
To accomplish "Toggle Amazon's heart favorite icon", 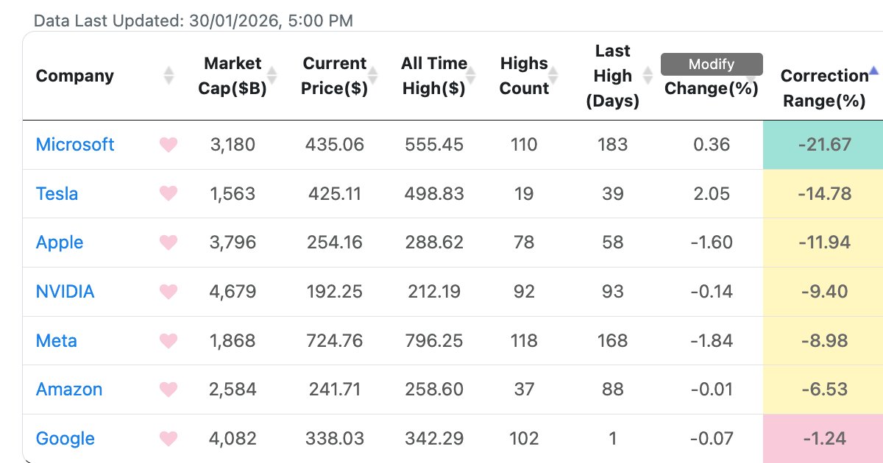I will [169, 390].
